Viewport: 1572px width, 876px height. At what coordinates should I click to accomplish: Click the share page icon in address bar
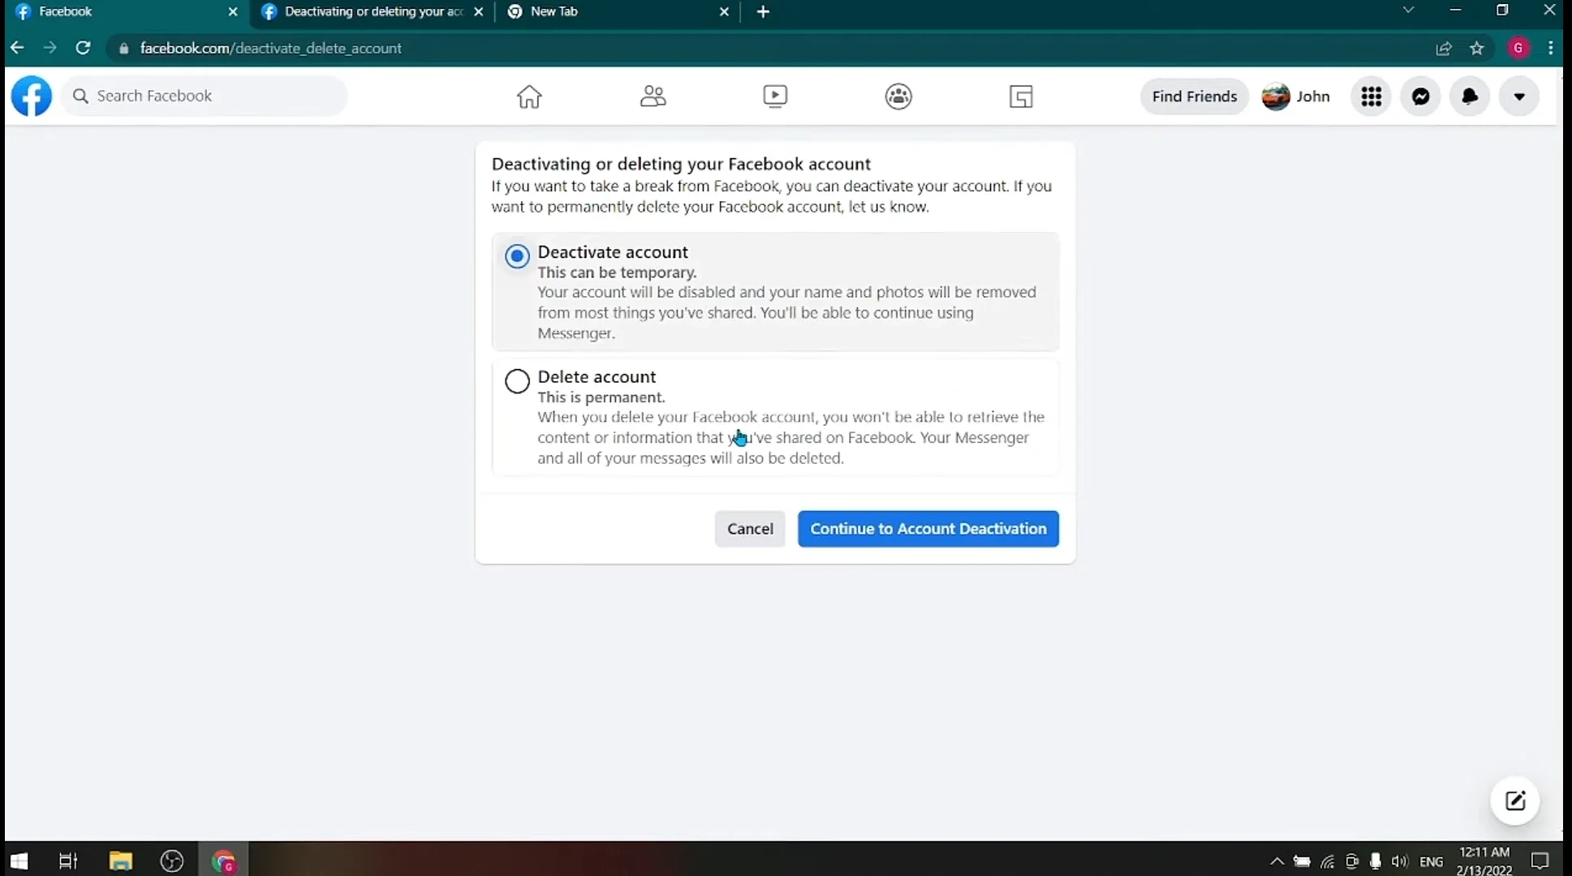tap(1444, 49)
